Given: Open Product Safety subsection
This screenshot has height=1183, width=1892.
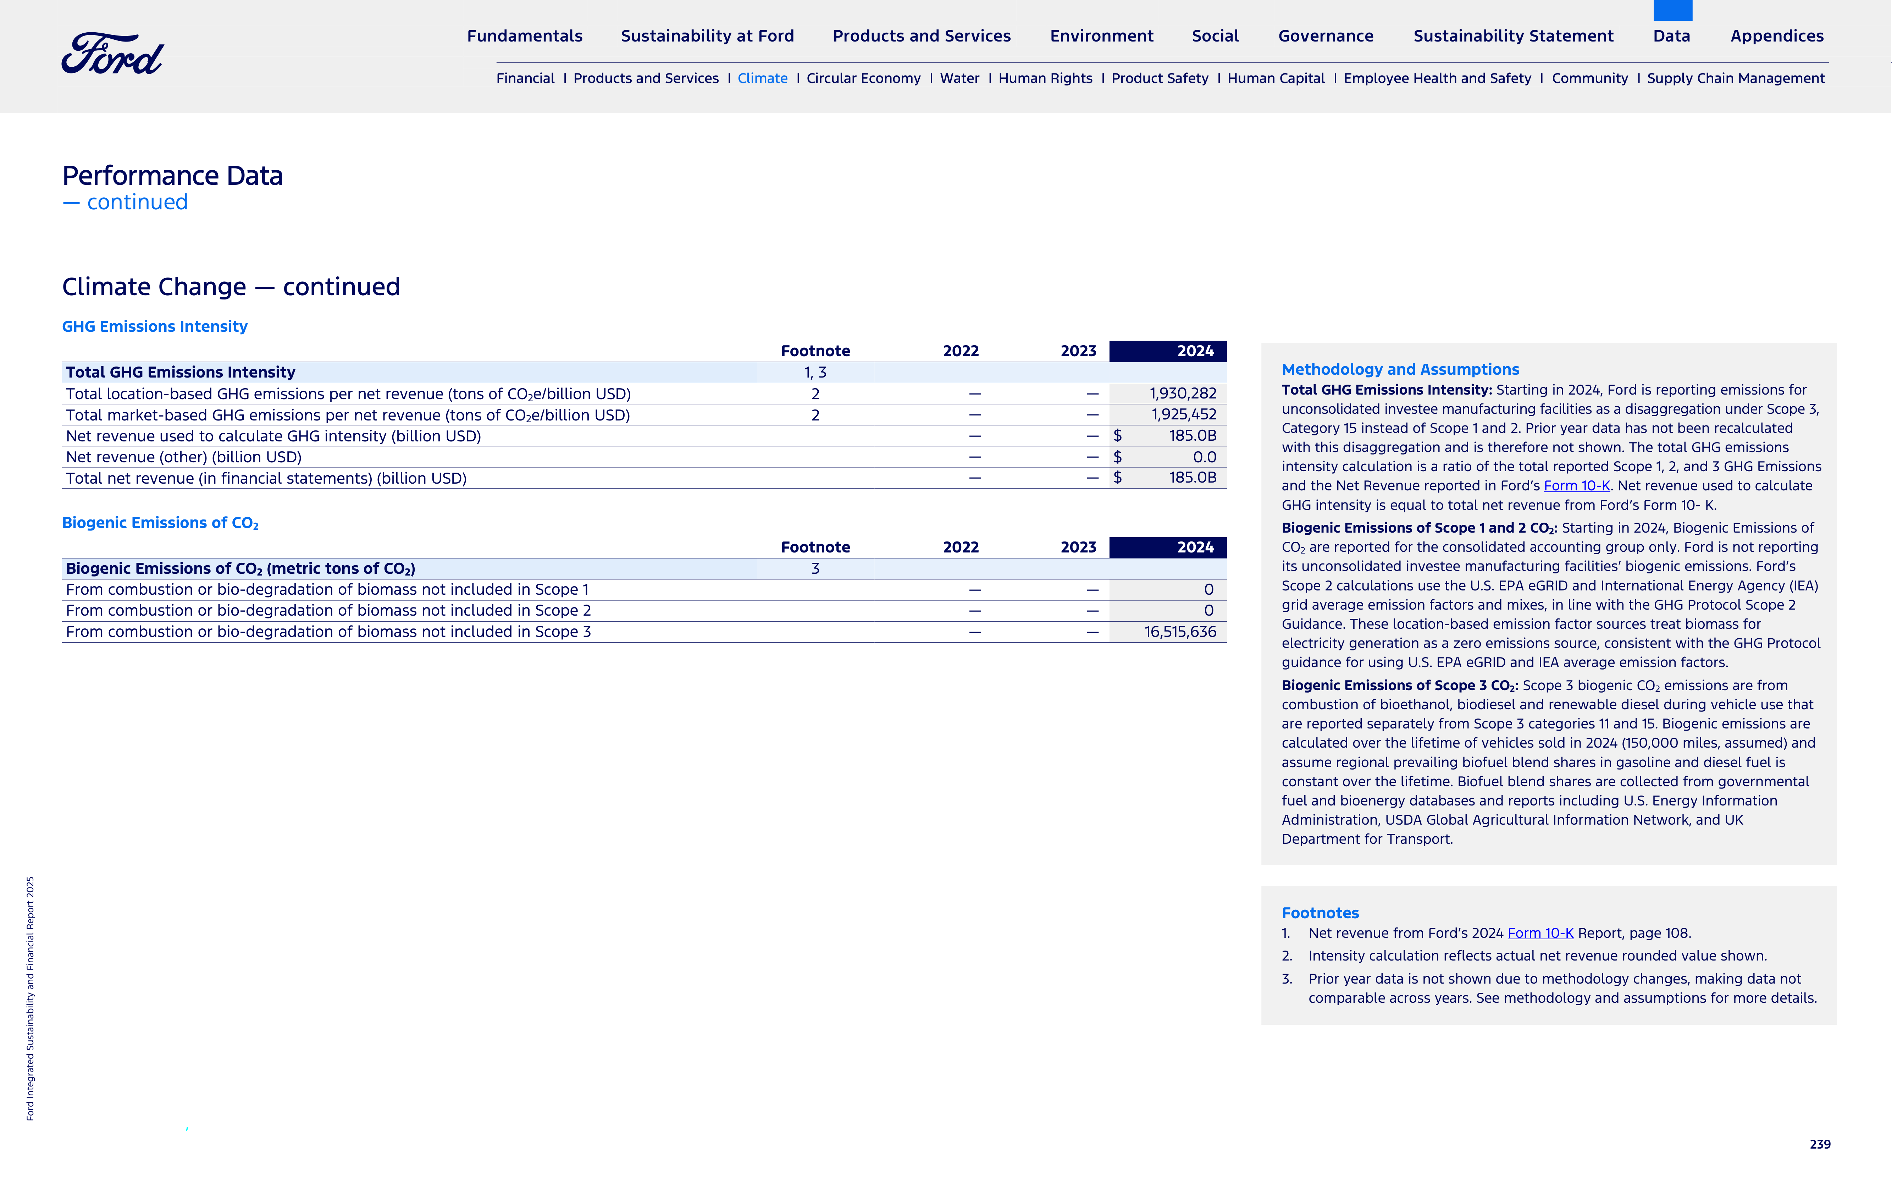Looking at the screenshot, I should coord(1159,78).
